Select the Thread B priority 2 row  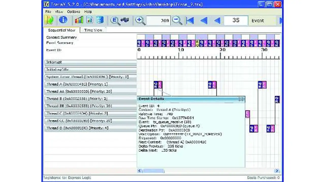91,99
